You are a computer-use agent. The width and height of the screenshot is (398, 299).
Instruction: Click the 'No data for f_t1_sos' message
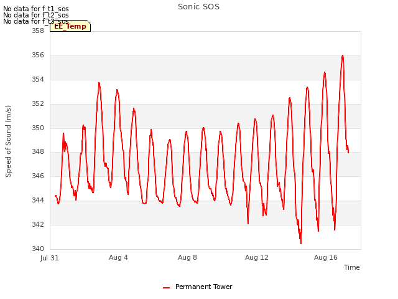[x=36, y=9]
